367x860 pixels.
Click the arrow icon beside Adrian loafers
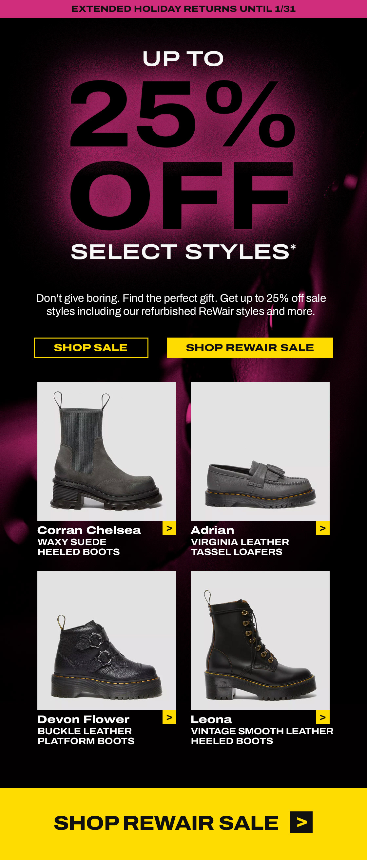tap(322, 528)
